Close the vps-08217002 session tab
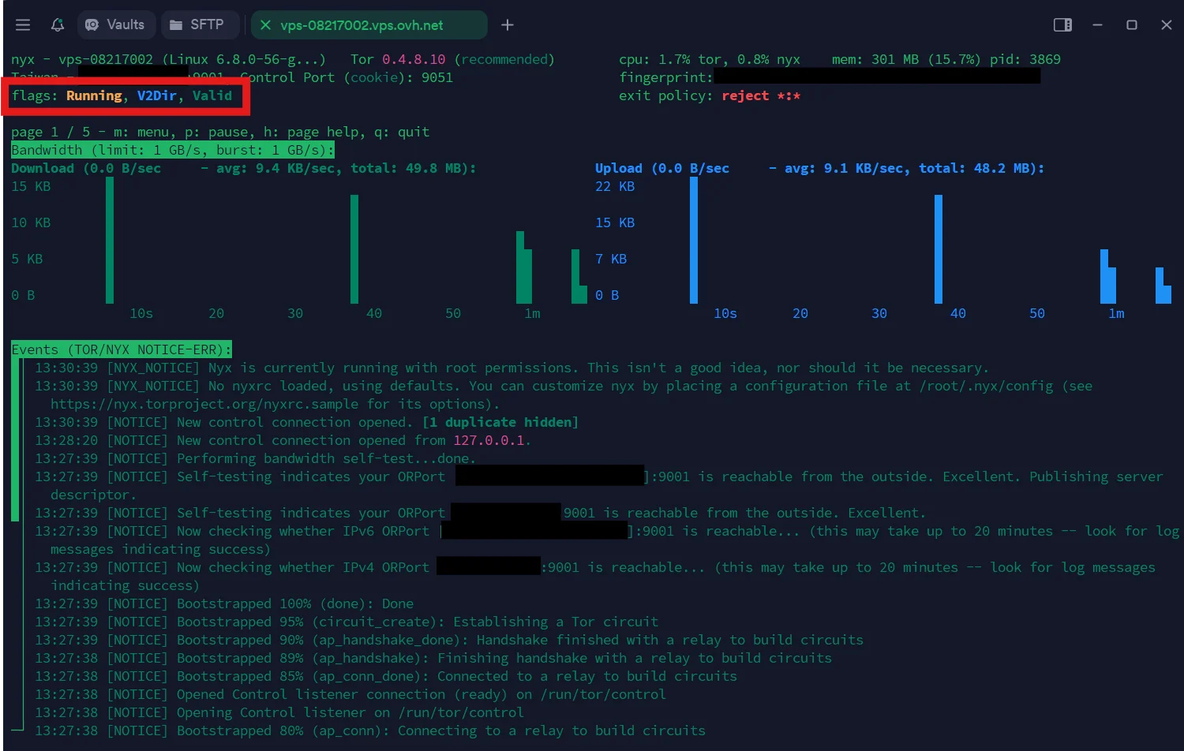Screen dimensions: 1184x751 [x=266, y=25]
